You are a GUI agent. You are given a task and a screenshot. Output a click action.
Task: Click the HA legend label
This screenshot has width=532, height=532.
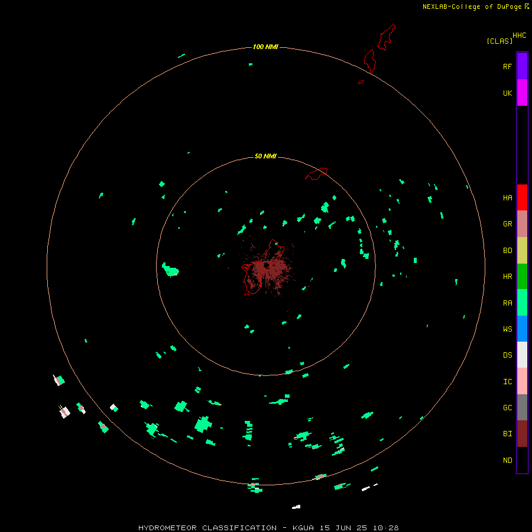pos(507,198)
